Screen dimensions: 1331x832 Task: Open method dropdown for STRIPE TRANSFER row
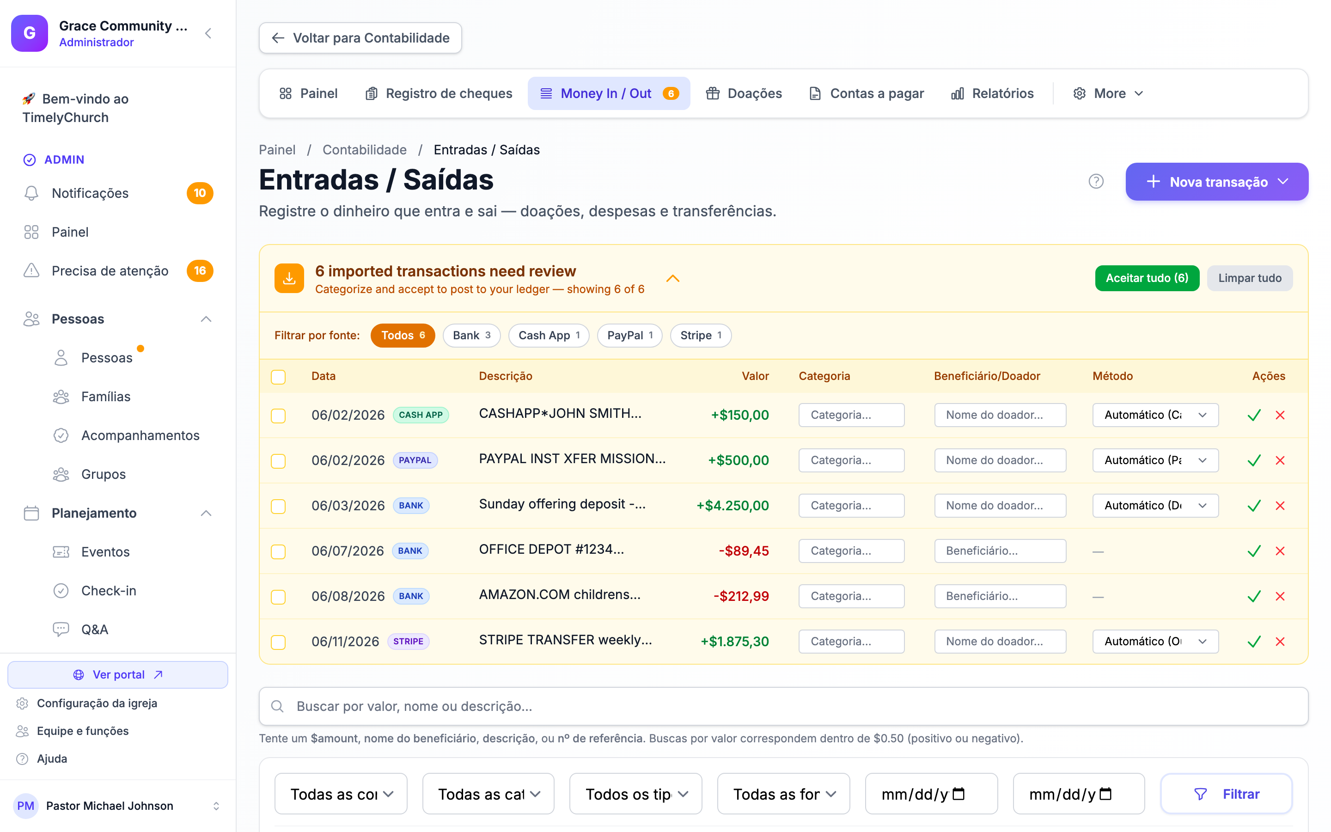[1155, 641]
